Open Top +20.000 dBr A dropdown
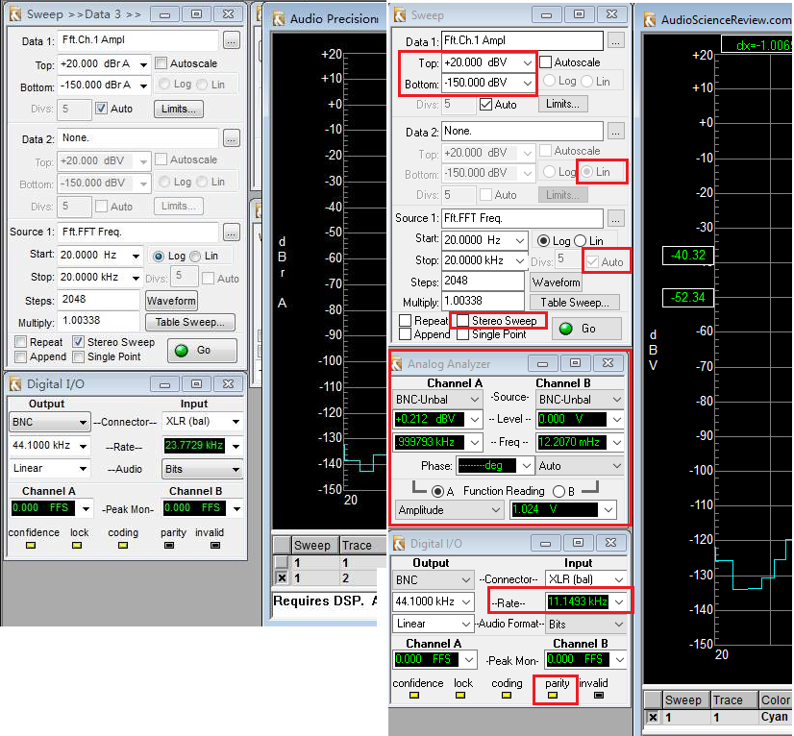 [144, 64]
